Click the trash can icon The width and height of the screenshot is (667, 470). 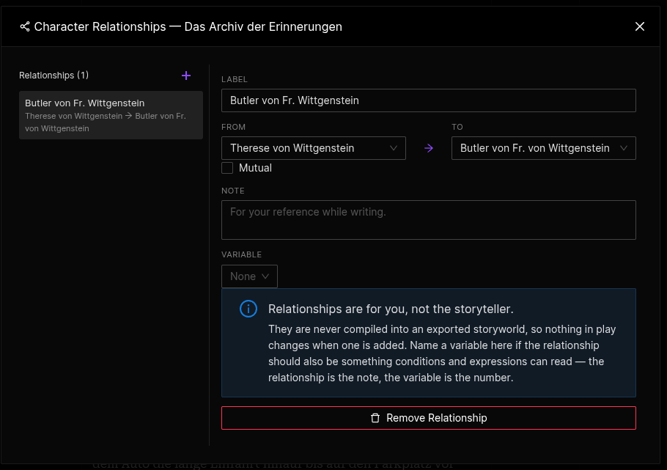375,418
